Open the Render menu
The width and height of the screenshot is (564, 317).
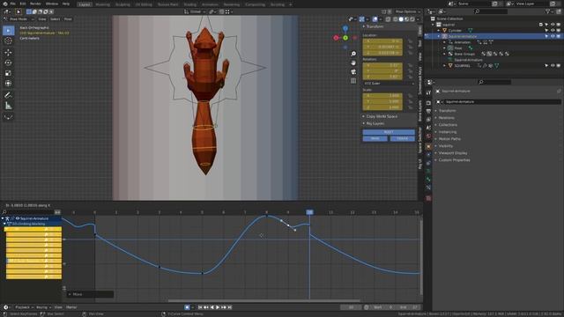coord(35,4)
